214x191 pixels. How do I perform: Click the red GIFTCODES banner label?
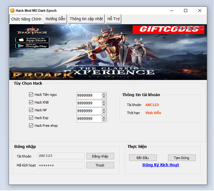(168, 29)
